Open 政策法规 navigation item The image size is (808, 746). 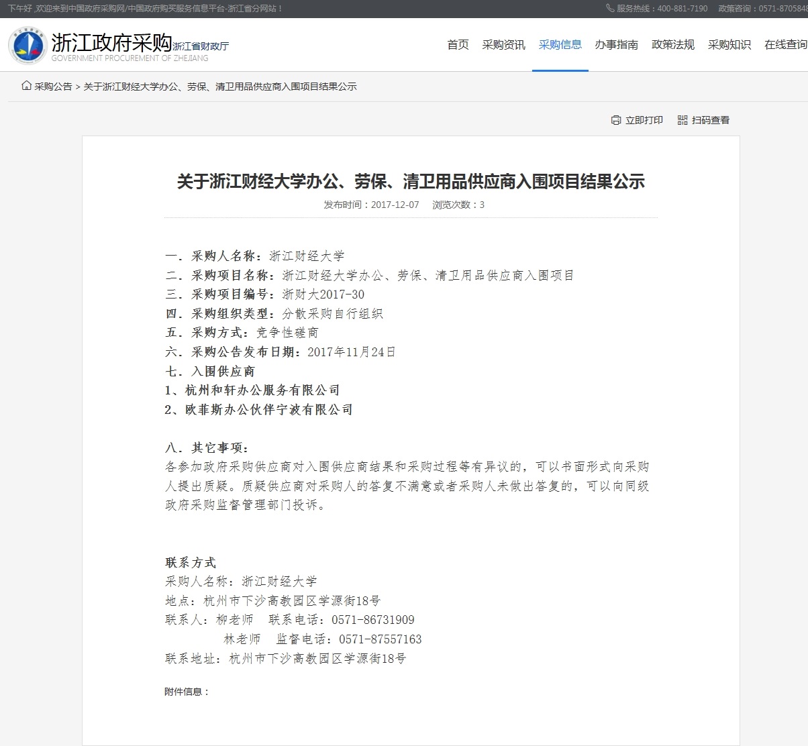coord(672,45)
